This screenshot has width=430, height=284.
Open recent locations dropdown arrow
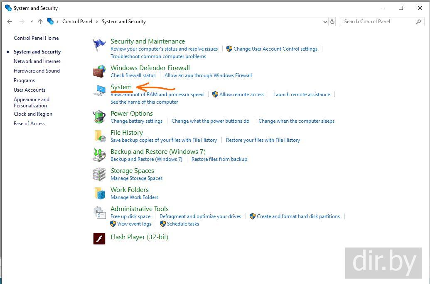[32, 21]
